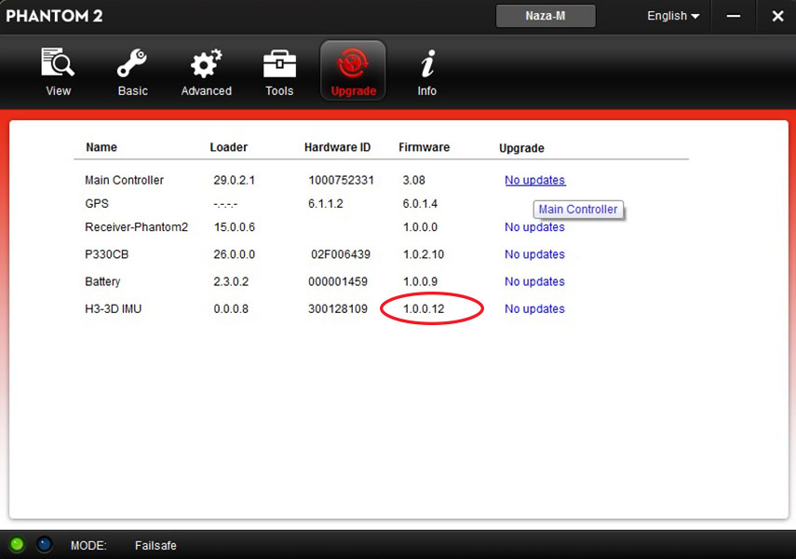Click hardware ID 02F006439
Screen dimensions: 796x559
tap(340, 254)
